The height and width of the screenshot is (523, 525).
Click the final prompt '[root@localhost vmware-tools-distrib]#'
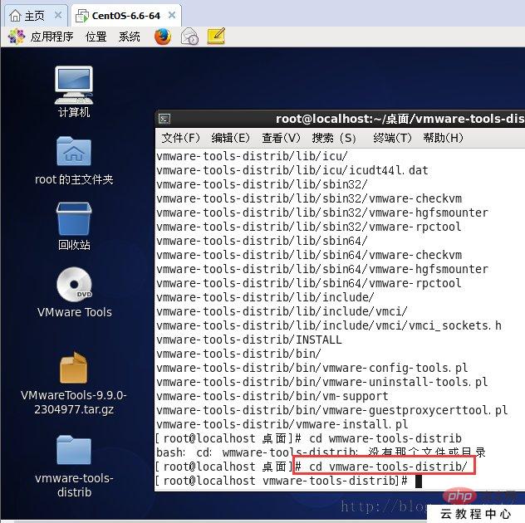point(282,481)
